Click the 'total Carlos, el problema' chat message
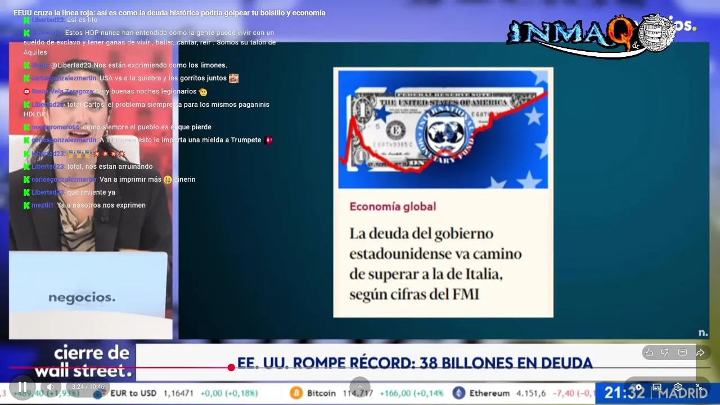 [146, 109]
